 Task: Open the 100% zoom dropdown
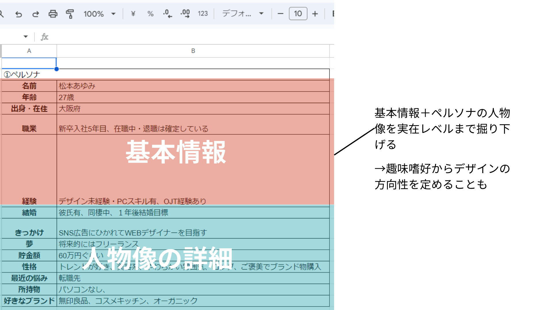point(99,14)
